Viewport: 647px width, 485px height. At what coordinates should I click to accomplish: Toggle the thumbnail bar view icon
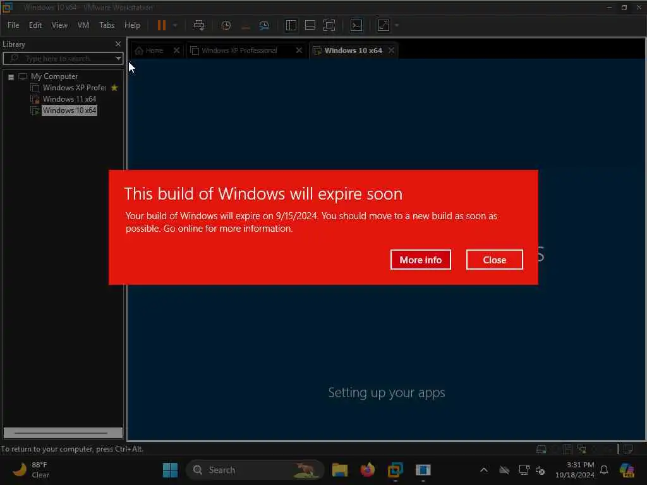[x=310, y=25]
